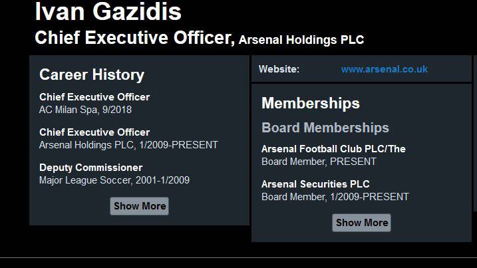Open the www.arsenal.co.uk website link

click(x=384, y=69)
